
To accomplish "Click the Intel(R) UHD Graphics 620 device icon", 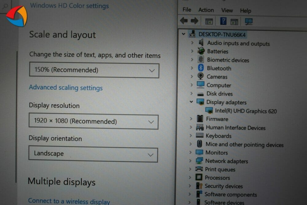I will (209, 110).
